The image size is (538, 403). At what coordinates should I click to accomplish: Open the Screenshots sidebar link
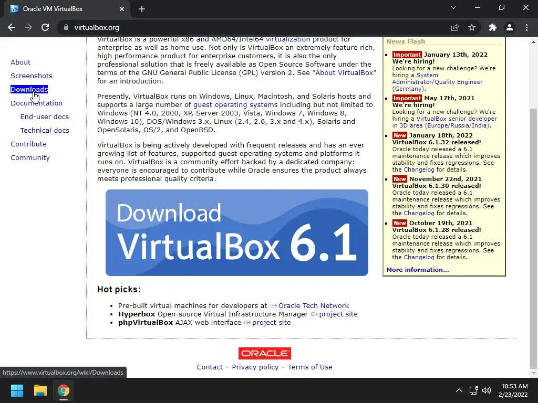tap(32, 76)
